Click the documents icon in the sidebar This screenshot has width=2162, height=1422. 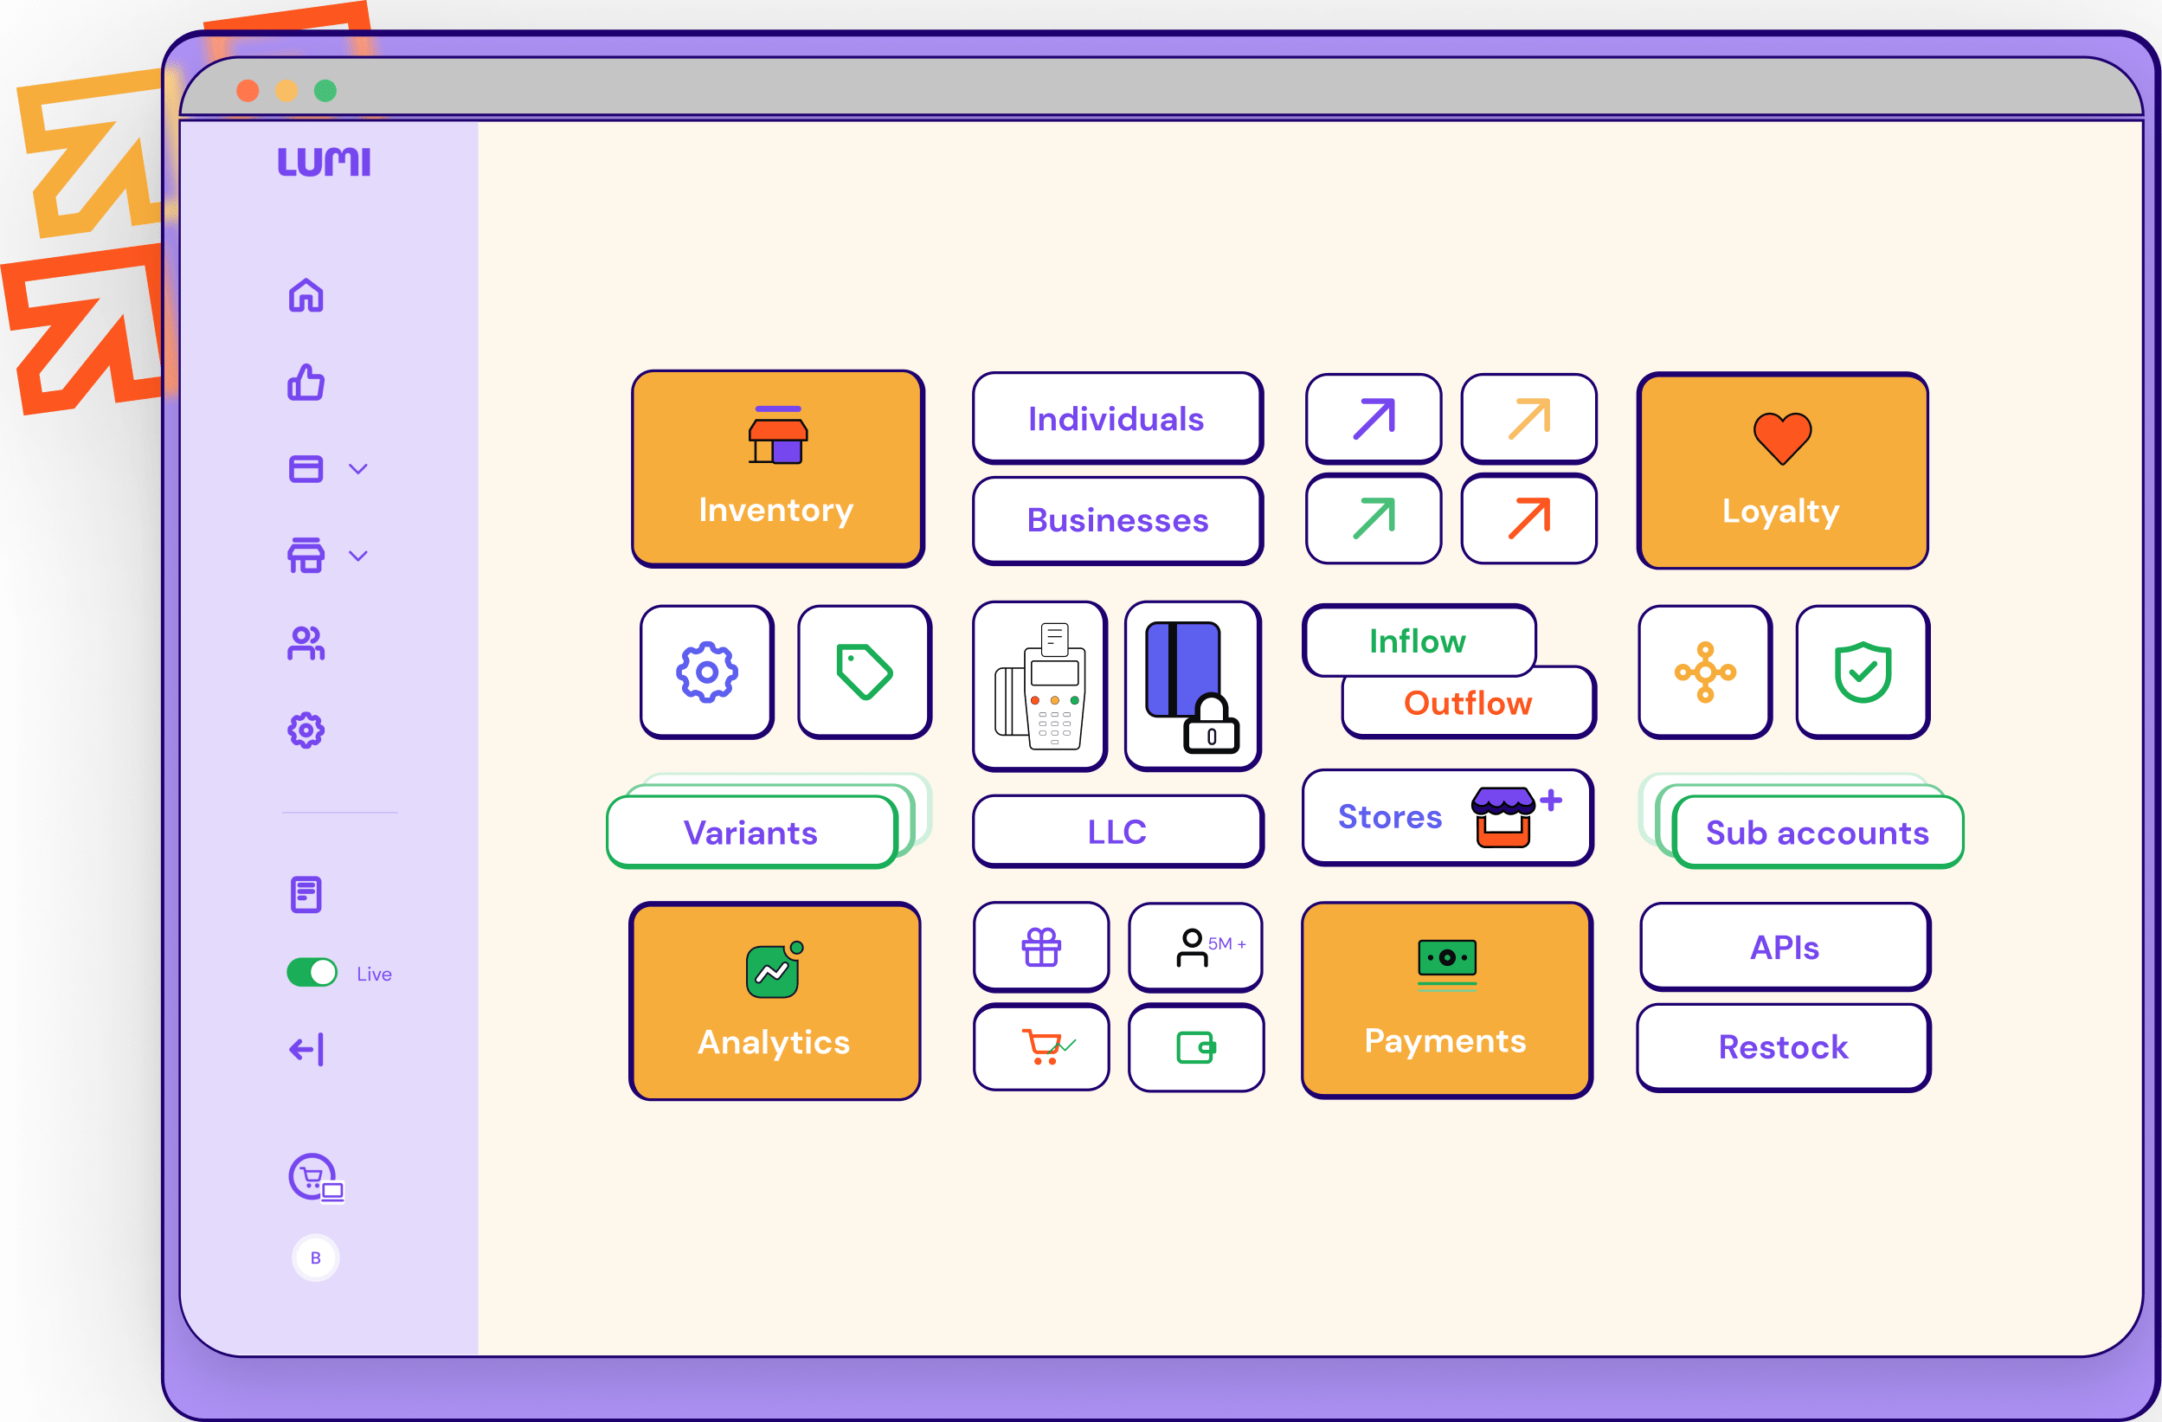(306, 893)
